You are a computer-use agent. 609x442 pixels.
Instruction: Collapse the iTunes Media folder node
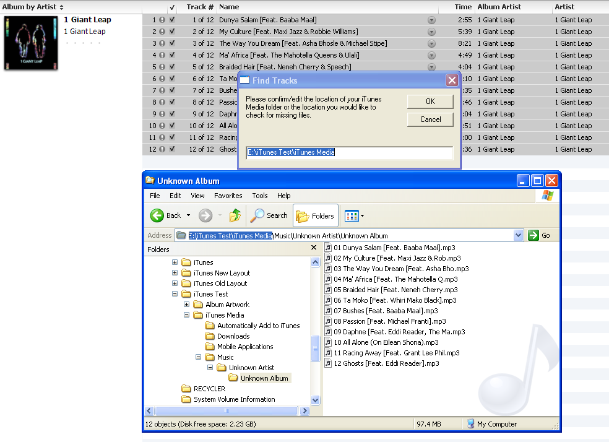(186, 314)
